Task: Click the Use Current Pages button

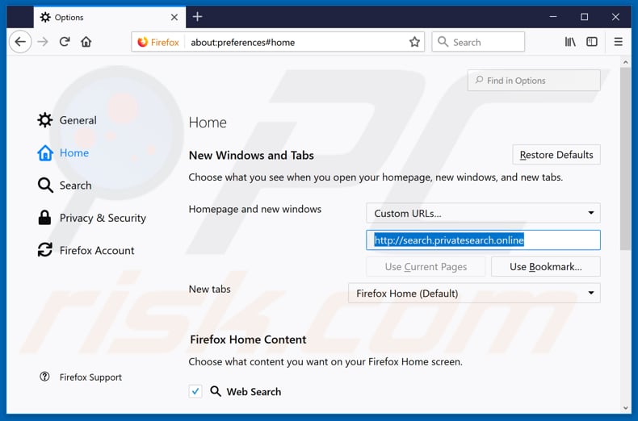Action: [426, 267]
